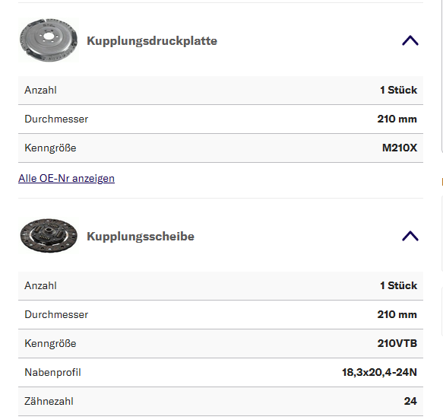Collapse the Kupplungsdruckplatte section chevron
443x420 pixels.
pyautogui.click(x=410, y=40)
